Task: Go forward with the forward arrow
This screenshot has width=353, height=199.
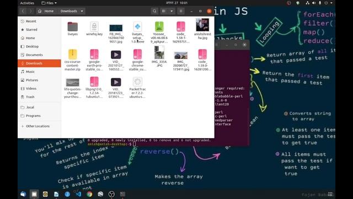Action: [31, 11]
